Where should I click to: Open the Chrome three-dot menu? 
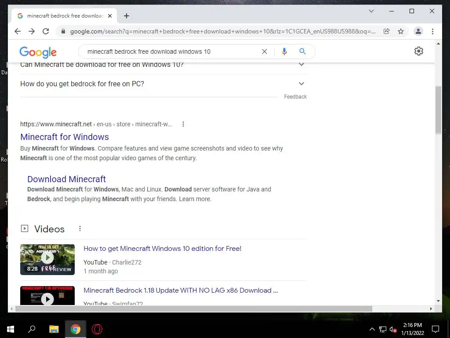tap(432, 31)
